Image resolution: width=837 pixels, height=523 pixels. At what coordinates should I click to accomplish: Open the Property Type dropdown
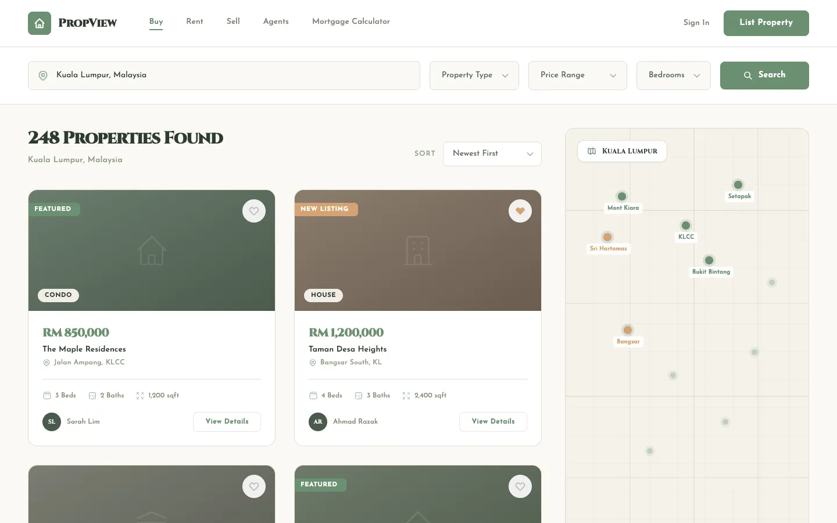(474, 76)
